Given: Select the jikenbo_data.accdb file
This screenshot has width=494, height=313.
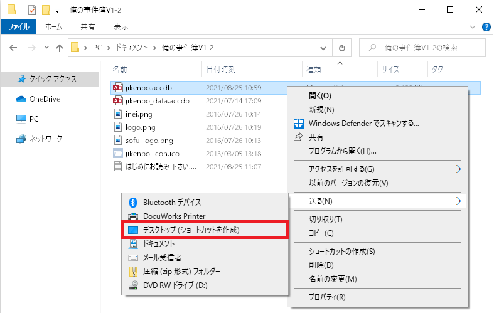Looking at the screenshot, I should point(153,100).
